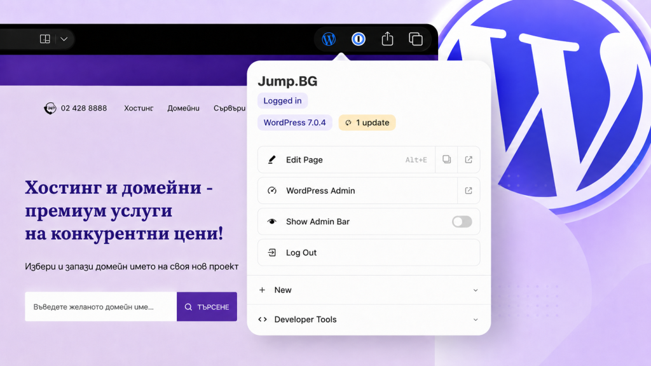Show the tab overview icon
The height and width of the screenshot is (366, 651).
click(x=416, y=39)
